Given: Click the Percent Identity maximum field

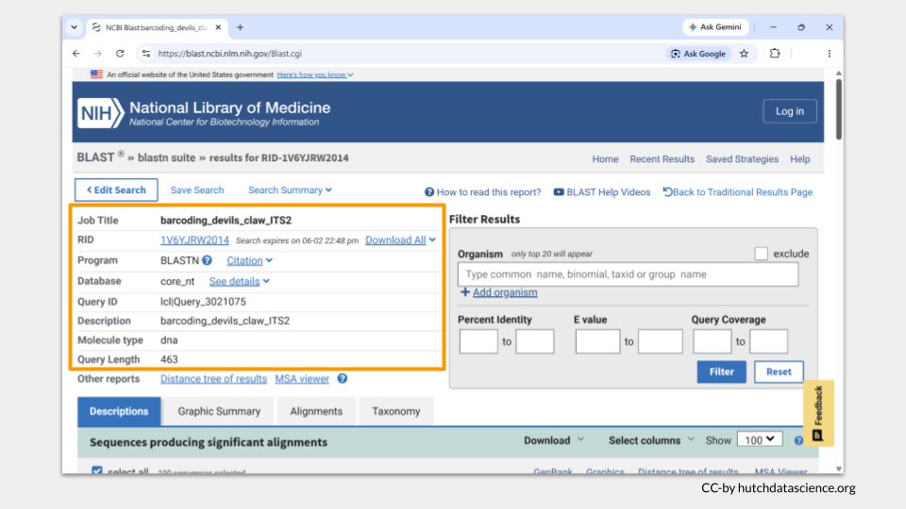Looking at the screenshot, I should [x=535, y=341].
